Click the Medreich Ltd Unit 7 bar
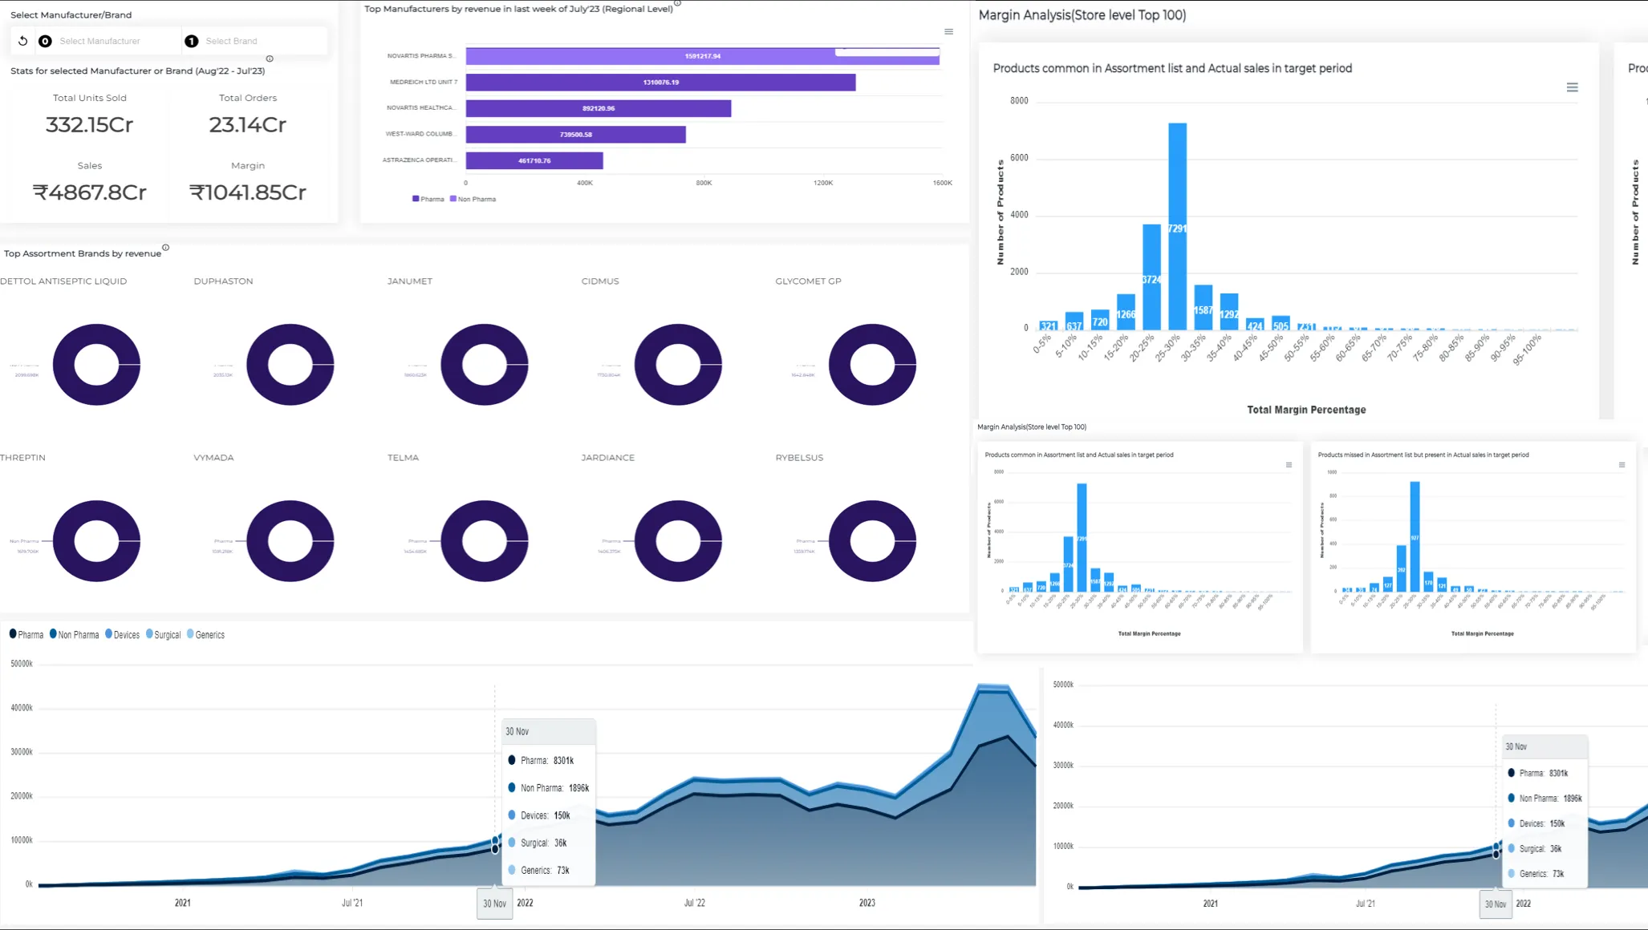Image resolution: width=1648 pixels, height=930 pixels. (x=660, y=82)
